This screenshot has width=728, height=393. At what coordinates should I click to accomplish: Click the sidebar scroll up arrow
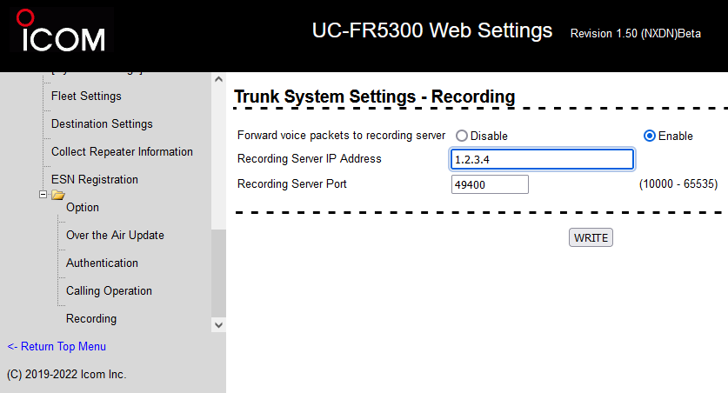218,80
